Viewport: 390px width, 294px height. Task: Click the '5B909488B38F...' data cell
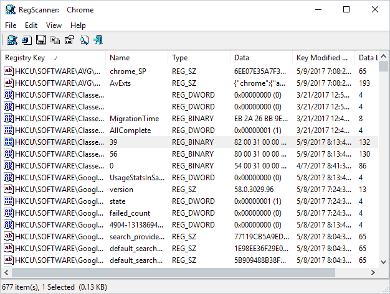tap(260, 260)
